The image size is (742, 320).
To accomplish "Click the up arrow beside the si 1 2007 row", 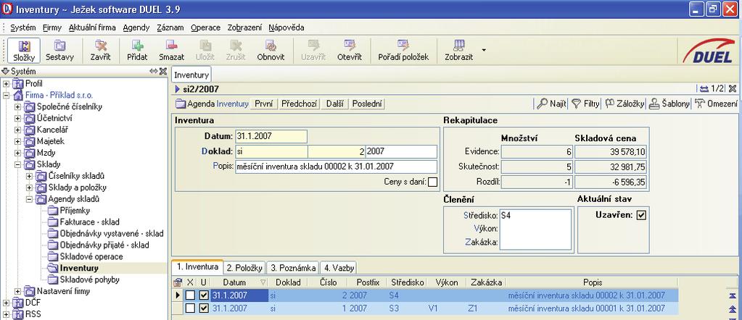I will coord(733,308).
